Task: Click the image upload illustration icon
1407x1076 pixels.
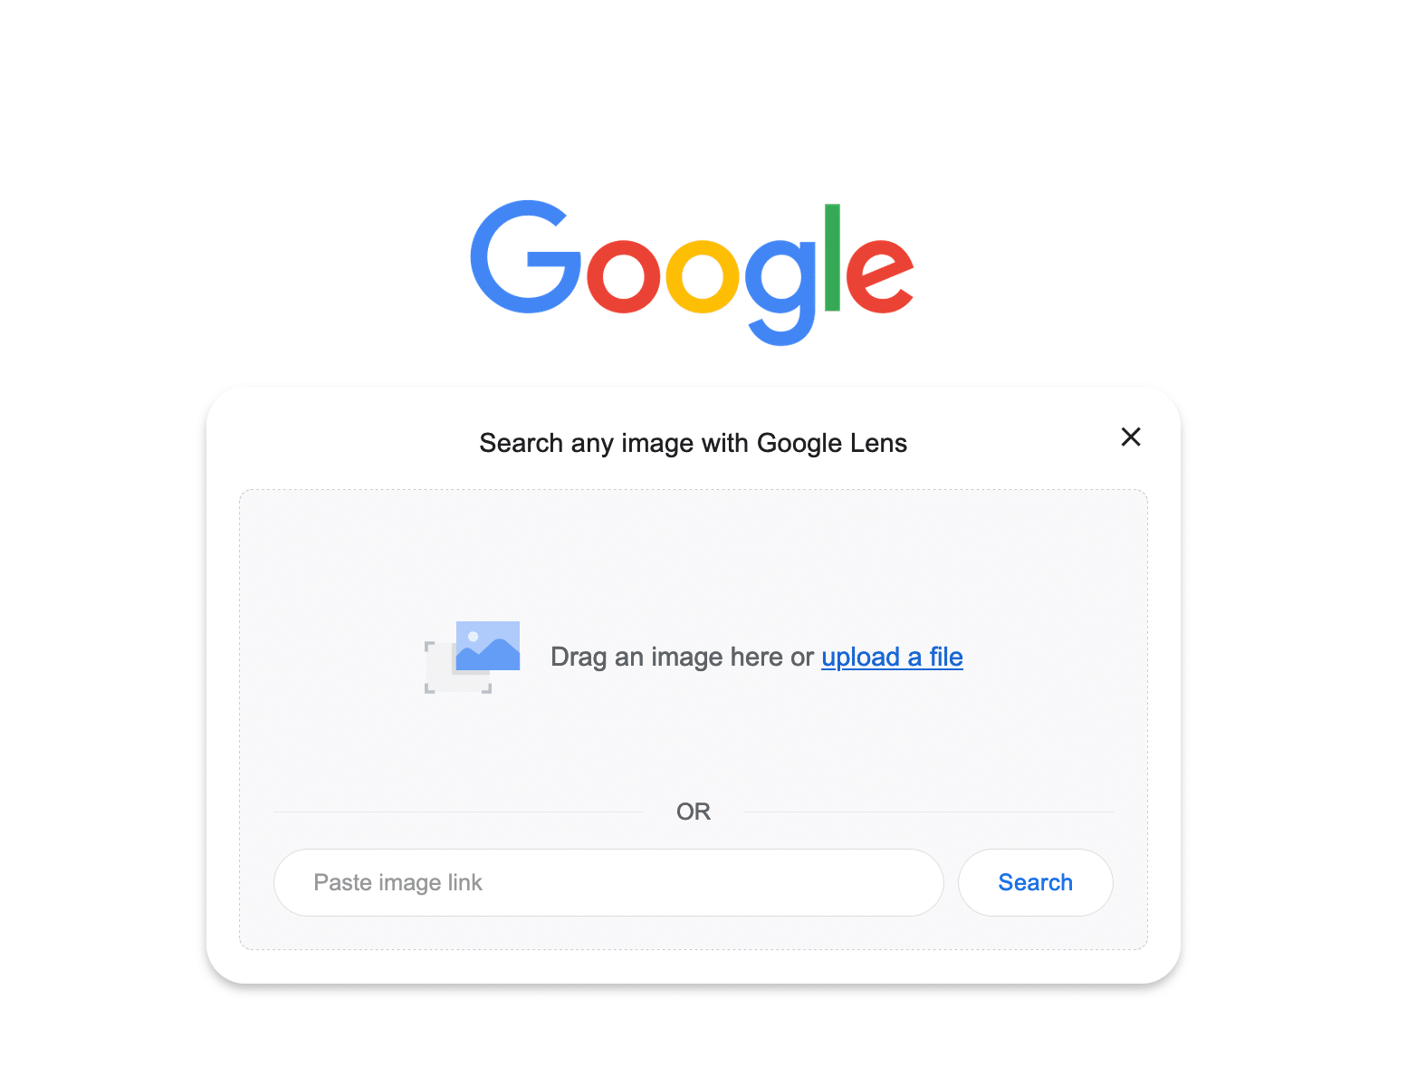Action: (x=472, y=657)
